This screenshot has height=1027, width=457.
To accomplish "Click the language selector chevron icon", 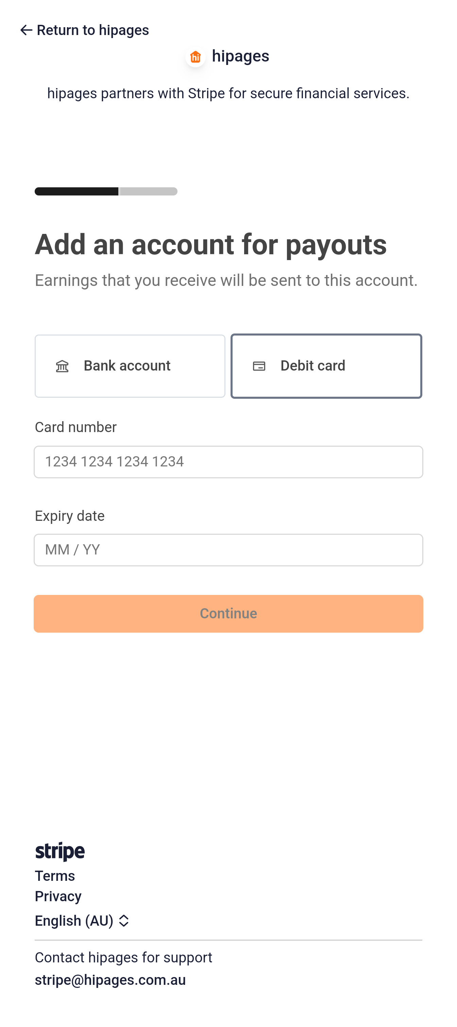I will tap(124, 921).
